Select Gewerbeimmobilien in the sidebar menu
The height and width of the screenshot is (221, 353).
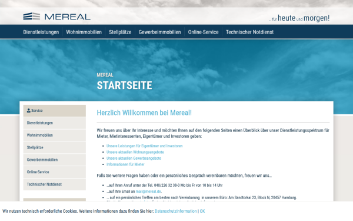click(55, 160)
